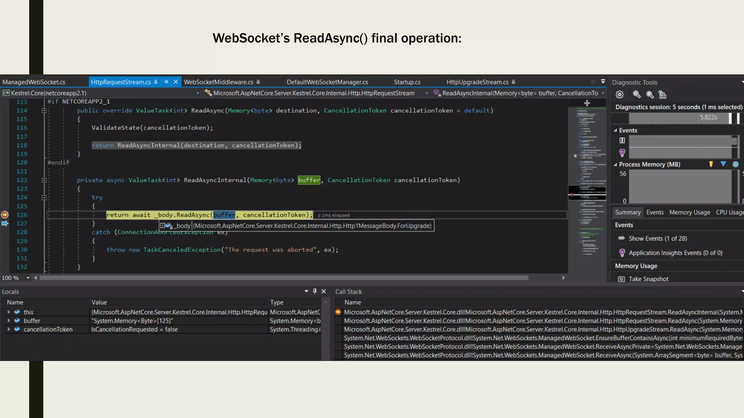Image resolution: width=744 pixels, height=418 pixels.
Task: Select the Summary tab in Diagnostic Tools
Action: coord(628,212)
